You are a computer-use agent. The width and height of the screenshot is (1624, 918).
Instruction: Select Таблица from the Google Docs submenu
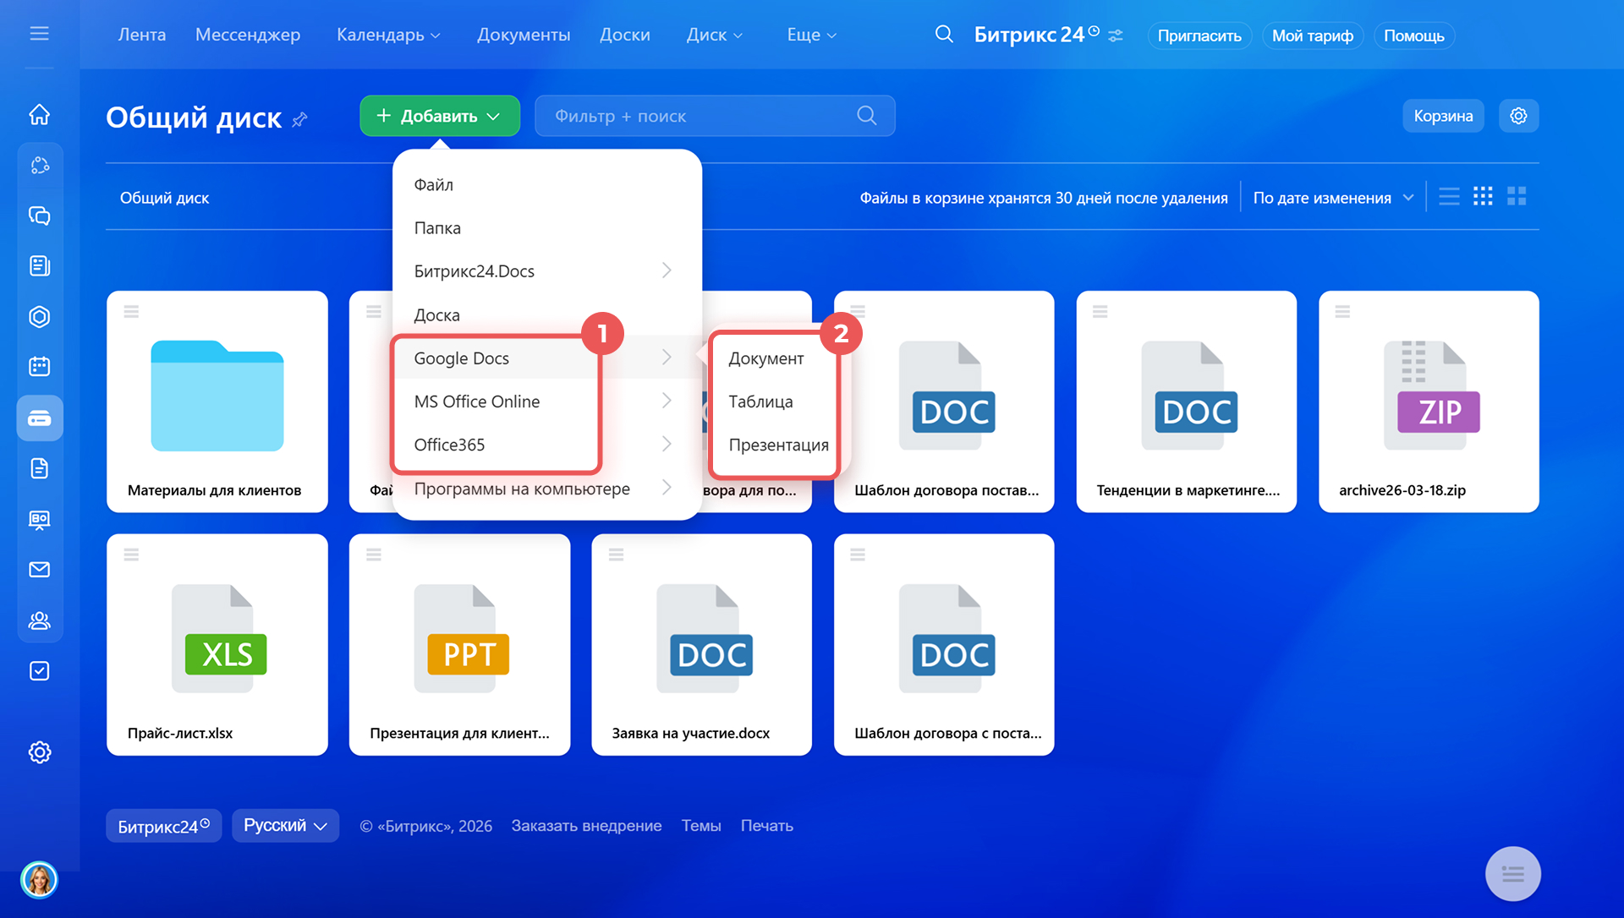pos(760,402)
